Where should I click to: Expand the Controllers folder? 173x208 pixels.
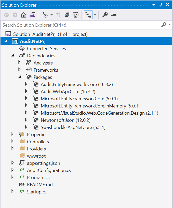[12, 141]
